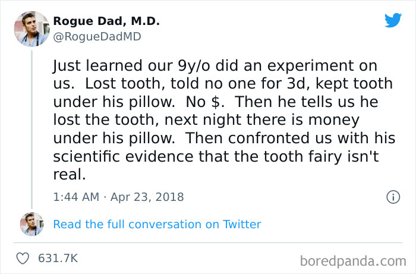
Task: Click the boredpanda.com watermark
Action: (352, 260)
